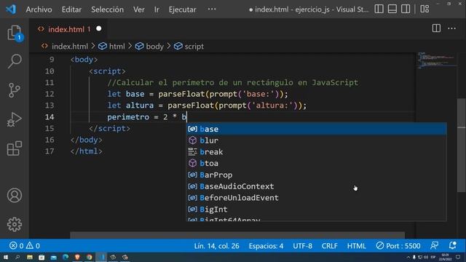The height and width of the screenshot is (262, 466).
Task: Change the CRLF end of line setting
Action: pyautogui.click(x=330, y=246)
